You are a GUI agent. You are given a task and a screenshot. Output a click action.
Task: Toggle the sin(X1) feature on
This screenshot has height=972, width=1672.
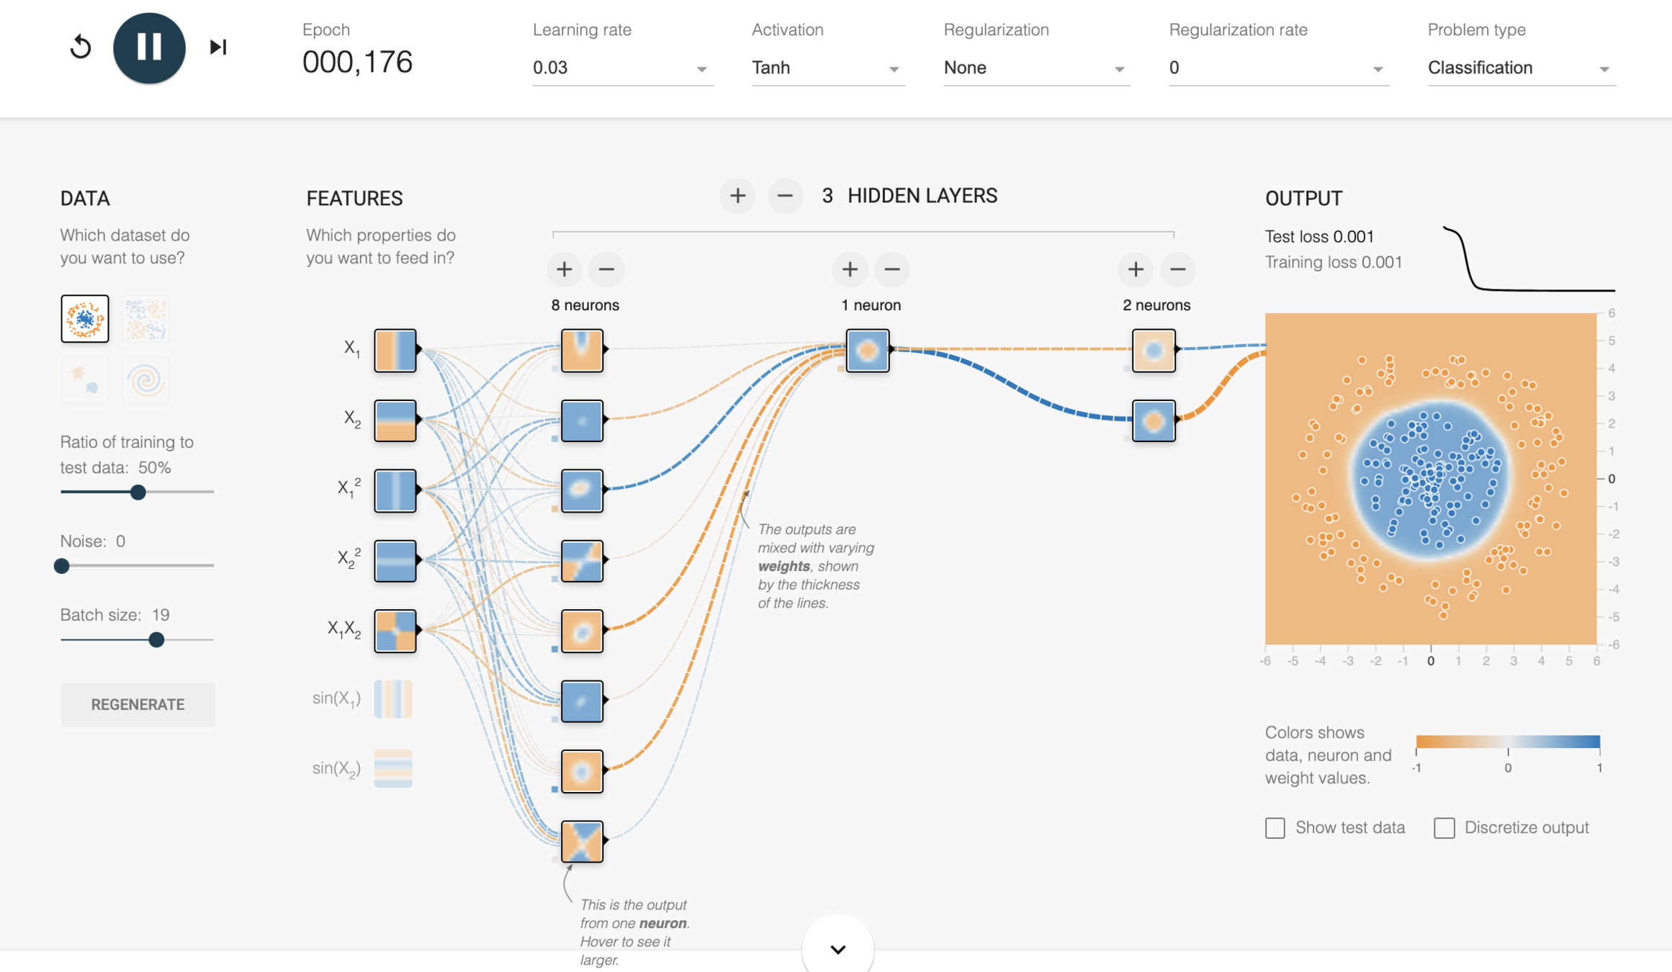(393, 698)
